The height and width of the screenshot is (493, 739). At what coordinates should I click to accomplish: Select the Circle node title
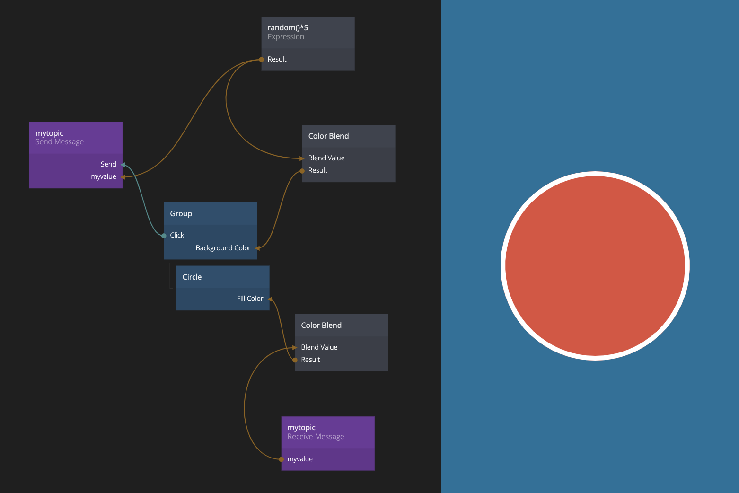point(222,277)
